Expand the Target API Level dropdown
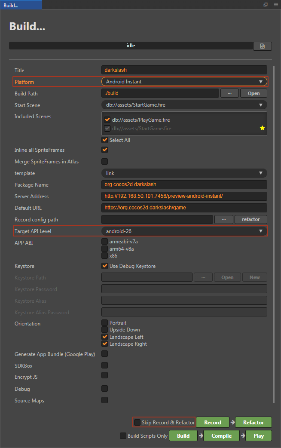This screenshot has width=281, height=448. click(x=184, y=231)
